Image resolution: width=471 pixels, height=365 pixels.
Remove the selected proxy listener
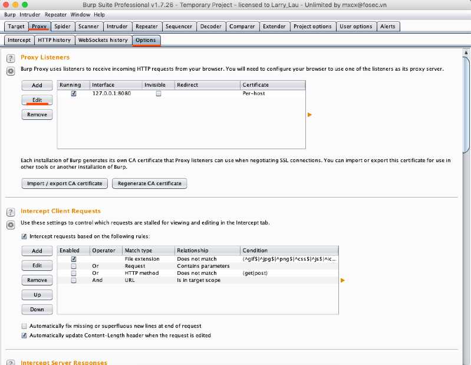point(37,115)
